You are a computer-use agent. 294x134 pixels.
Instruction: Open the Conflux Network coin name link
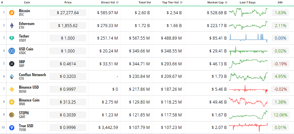click(x=32, y=75)
